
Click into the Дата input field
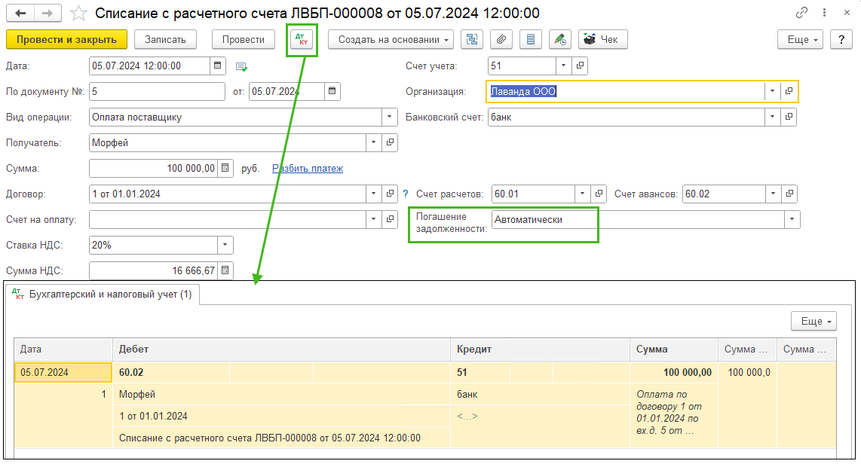[x=149, y=66]
